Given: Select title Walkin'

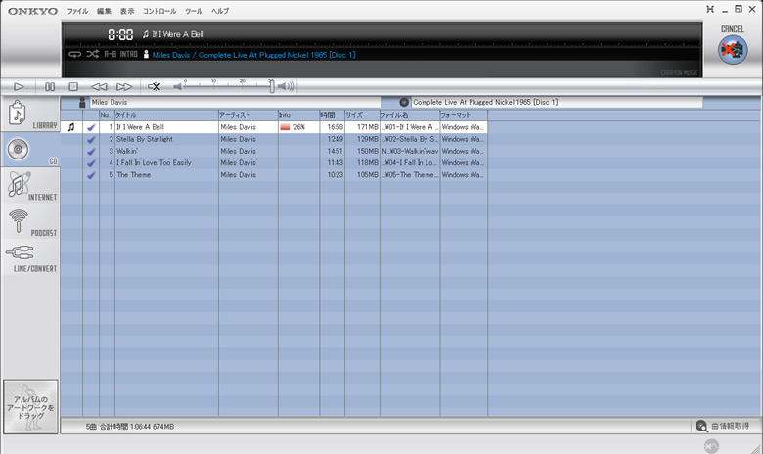Looking at the screenshot, I should 127,152.
